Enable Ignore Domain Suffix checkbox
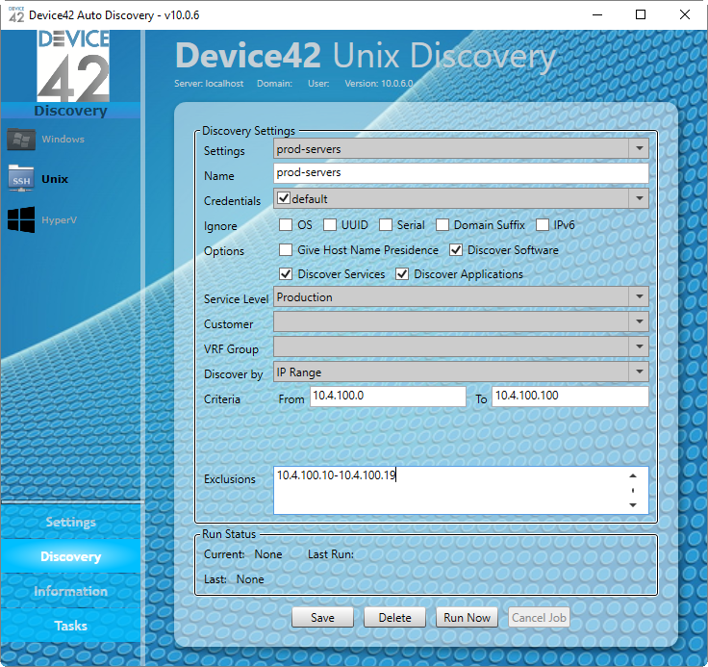 (442, 224)
